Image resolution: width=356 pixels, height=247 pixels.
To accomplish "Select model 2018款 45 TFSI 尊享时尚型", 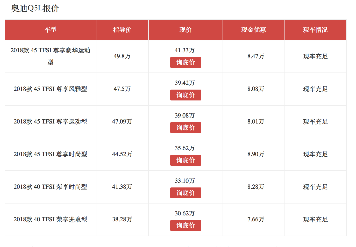I will click(51, 154).
